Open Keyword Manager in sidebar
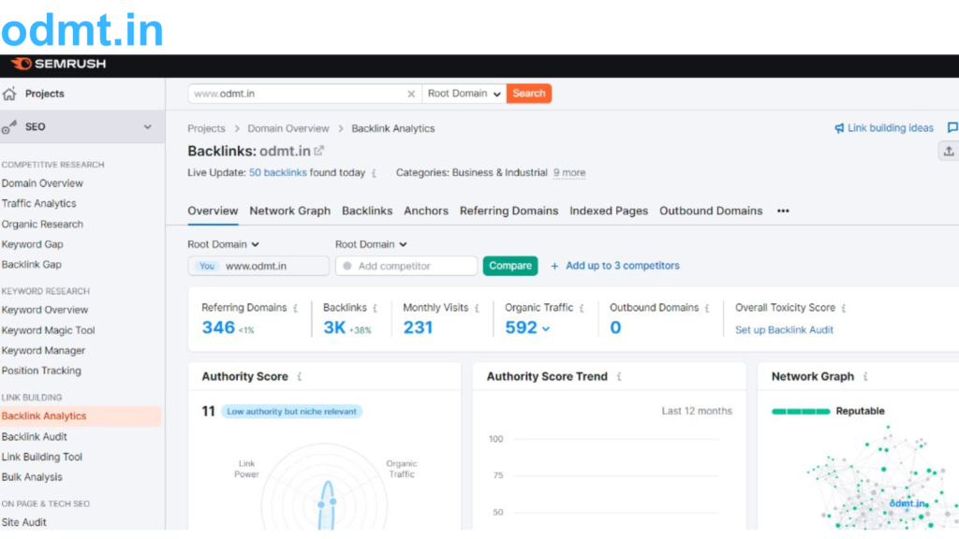The height and width of the screenshot is (539, 959). [x=43, y=351]
